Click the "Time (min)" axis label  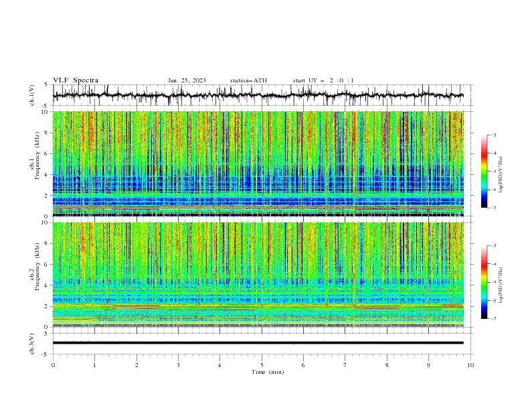268,372
